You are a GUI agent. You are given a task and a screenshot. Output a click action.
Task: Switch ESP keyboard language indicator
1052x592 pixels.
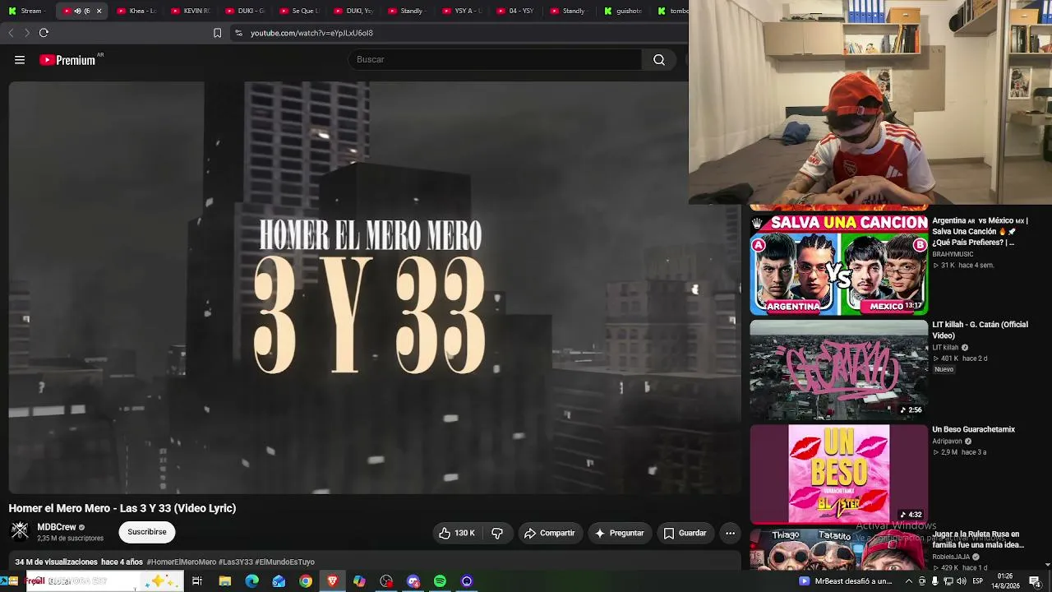978,581
